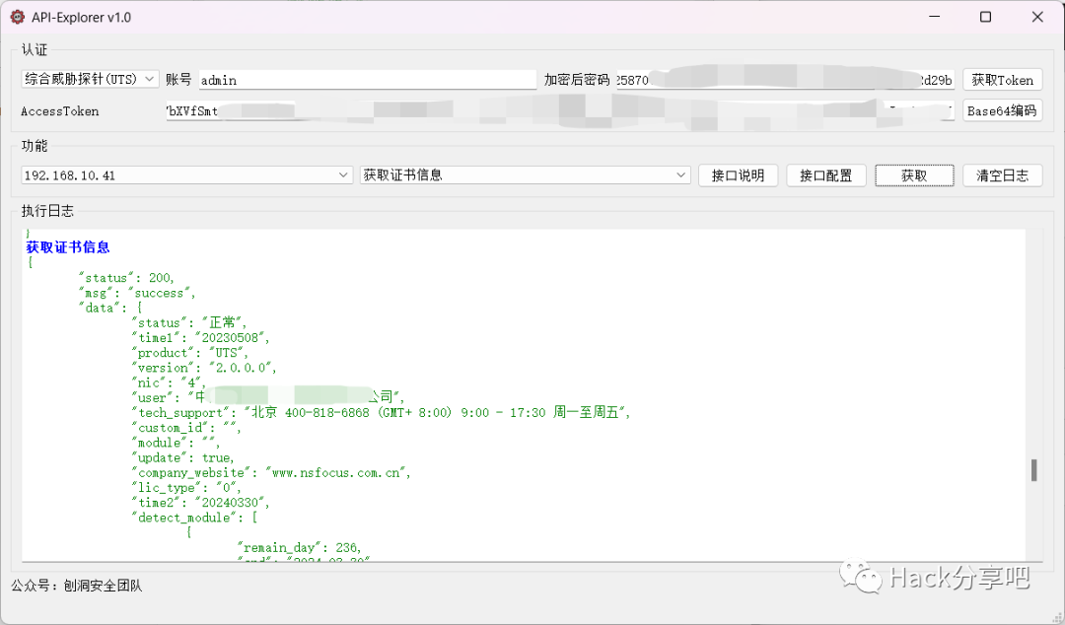
Task: Click the "status": 200 log line
Action: (x=126, y=278)
